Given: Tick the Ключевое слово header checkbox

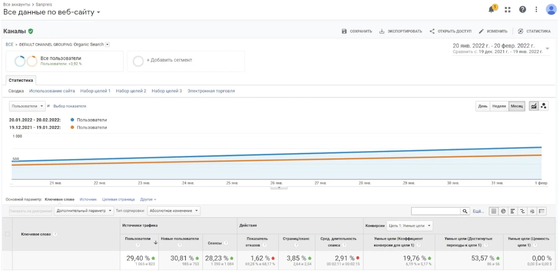Looking at the screenshot, I should click(x=7, y=234).
